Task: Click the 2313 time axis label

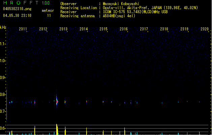Action: click(x=63, y=29)
